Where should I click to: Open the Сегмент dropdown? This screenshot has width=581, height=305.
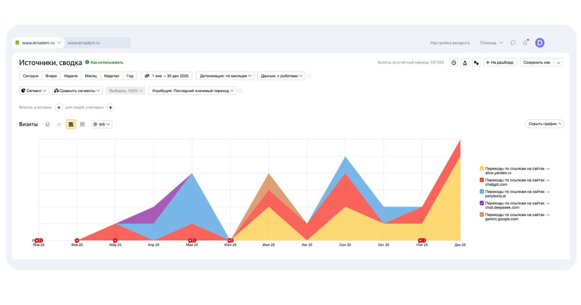(x=34, y=91)
